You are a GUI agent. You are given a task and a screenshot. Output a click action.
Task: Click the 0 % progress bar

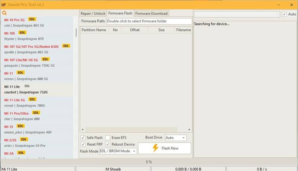pos(149,162)
